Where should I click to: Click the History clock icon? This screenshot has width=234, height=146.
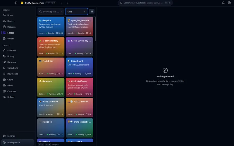[4, 56]
